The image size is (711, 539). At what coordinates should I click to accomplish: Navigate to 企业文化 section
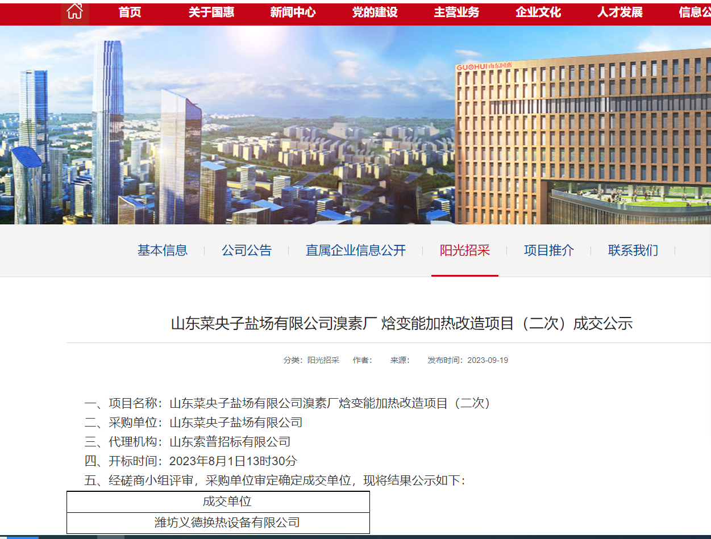click(x=538, y=12)
